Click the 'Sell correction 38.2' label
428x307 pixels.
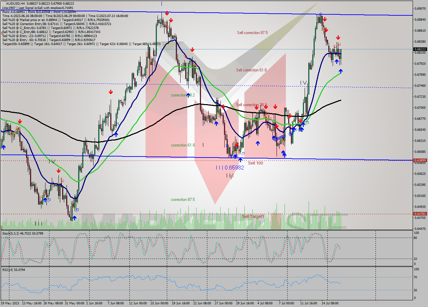coord(251,105)
